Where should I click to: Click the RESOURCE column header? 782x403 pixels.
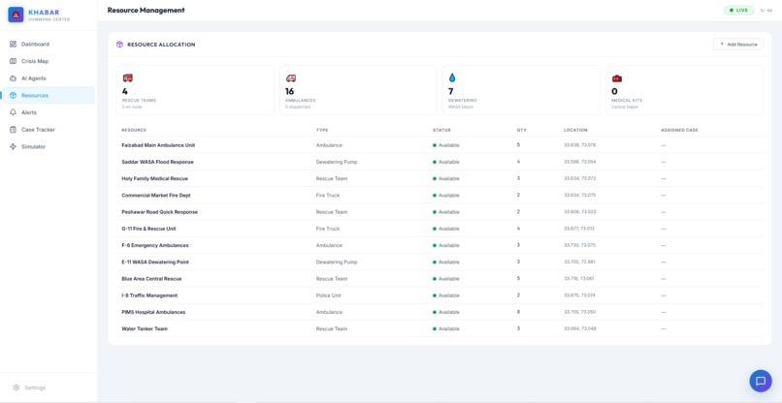(134, 130)
